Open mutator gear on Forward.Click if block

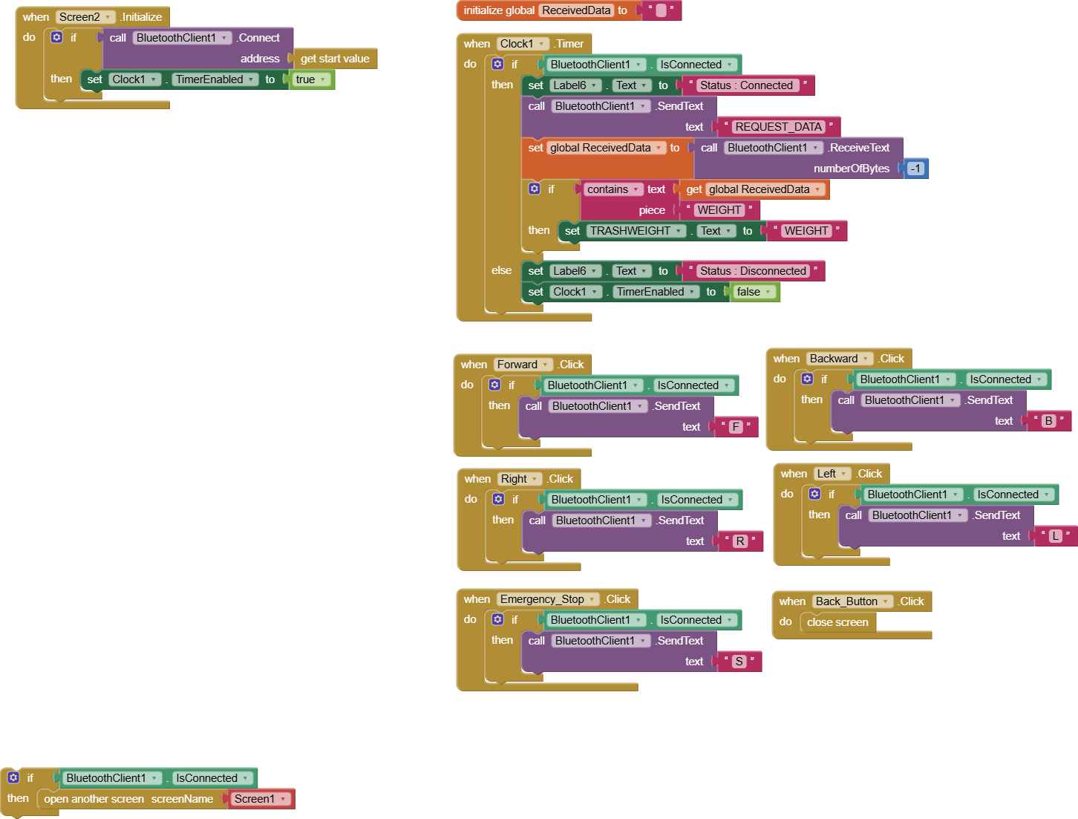click(x=495, y=385)
